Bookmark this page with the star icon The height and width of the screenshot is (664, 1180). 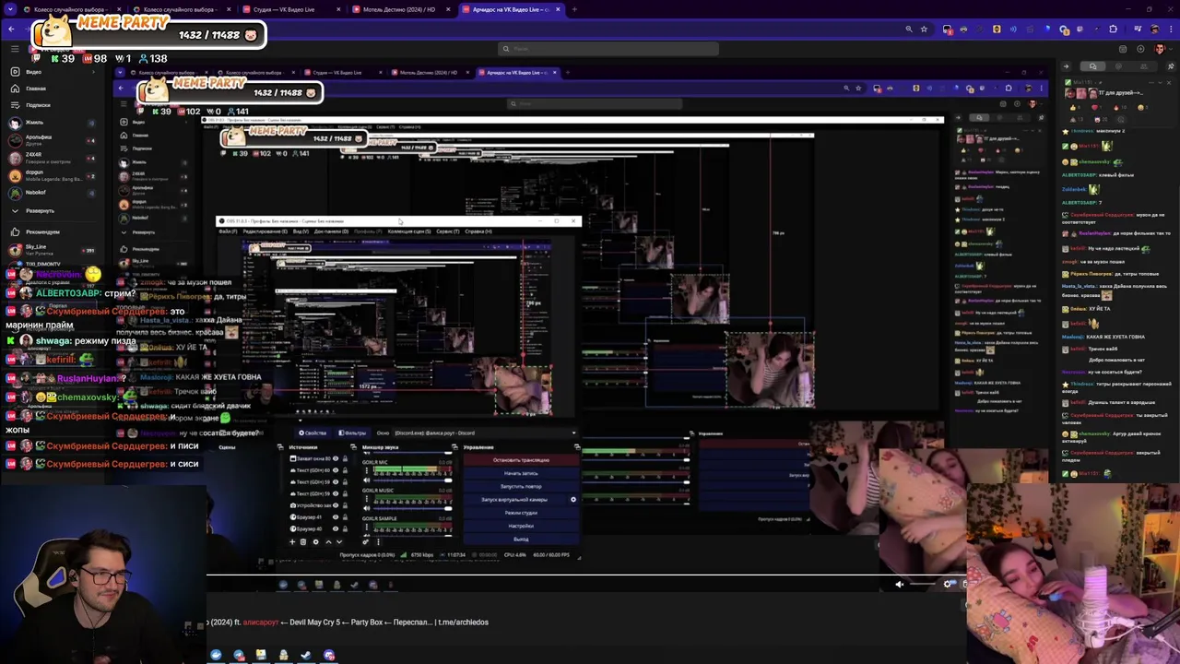pos(923,30)
